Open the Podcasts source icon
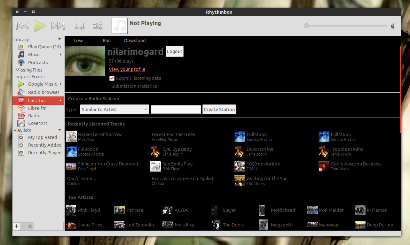 pos(21,63)
